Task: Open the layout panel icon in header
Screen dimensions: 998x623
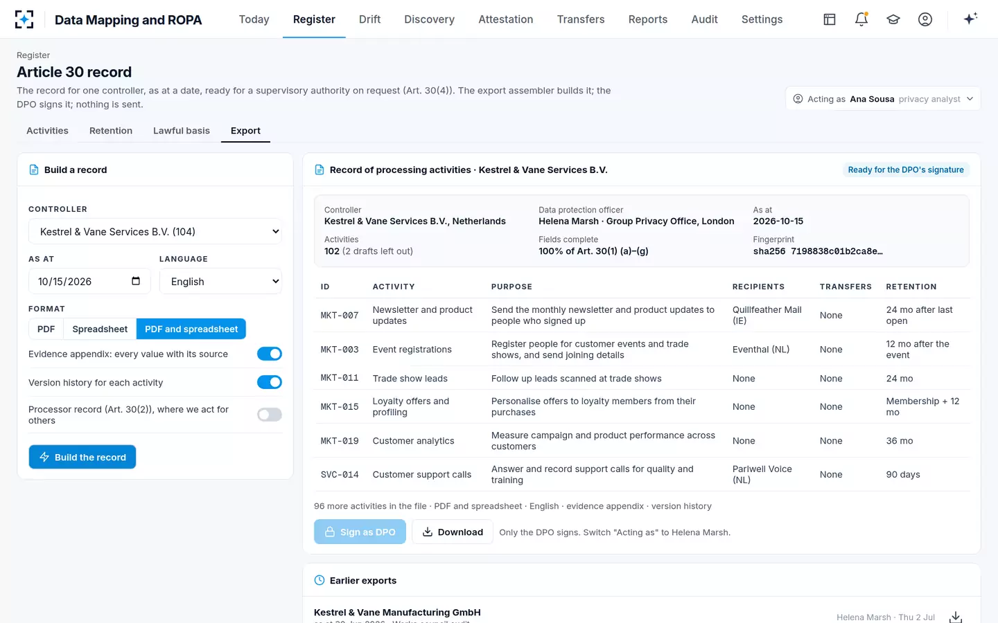Action: (x=830, y=19)
